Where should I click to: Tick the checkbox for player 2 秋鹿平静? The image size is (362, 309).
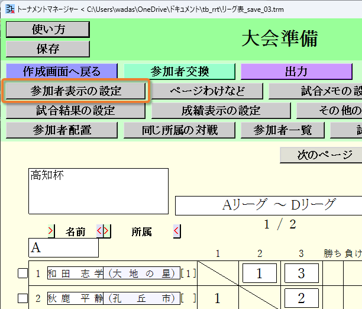pyautogui.click(x=23, y=298)
